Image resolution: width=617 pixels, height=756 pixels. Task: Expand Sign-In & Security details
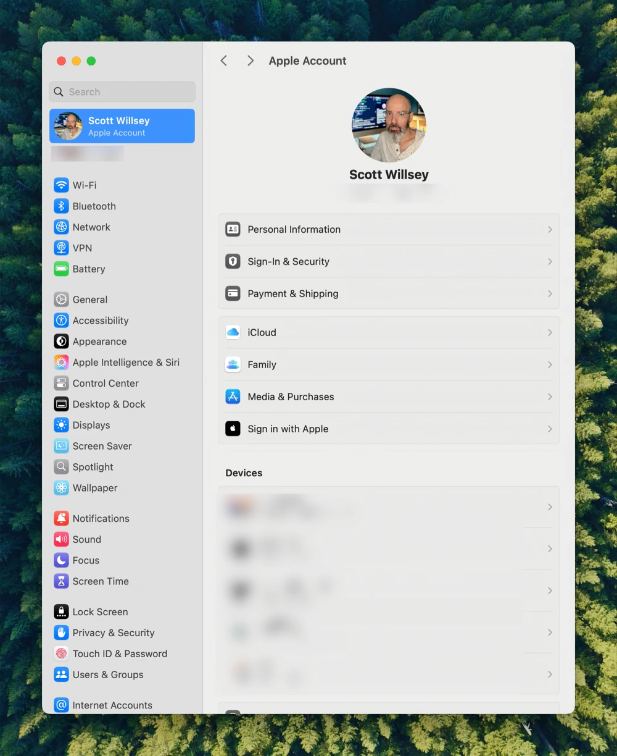click(x=389, y=261)
